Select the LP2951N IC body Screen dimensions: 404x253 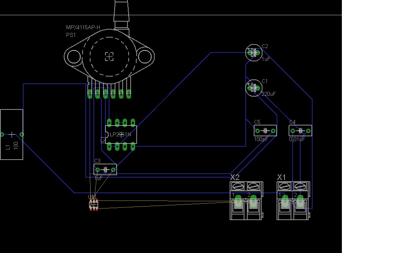pos(121,134)
